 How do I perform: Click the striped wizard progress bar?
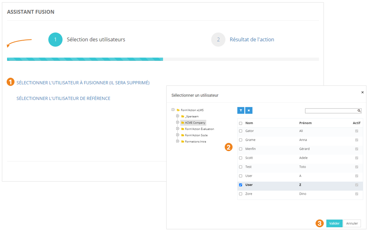point(85,59)
